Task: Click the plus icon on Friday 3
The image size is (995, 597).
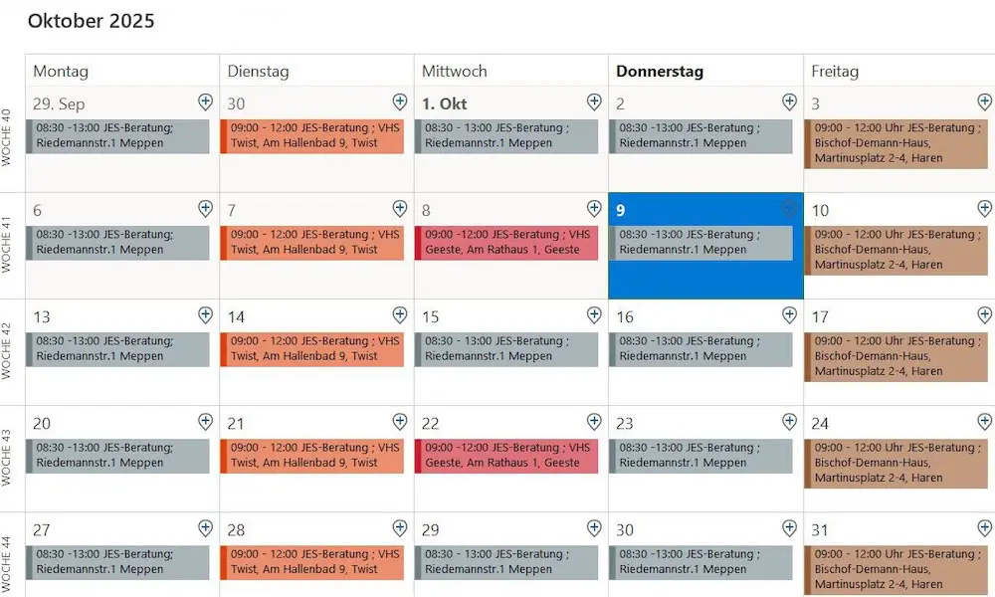Action: (x=984, y=101)
